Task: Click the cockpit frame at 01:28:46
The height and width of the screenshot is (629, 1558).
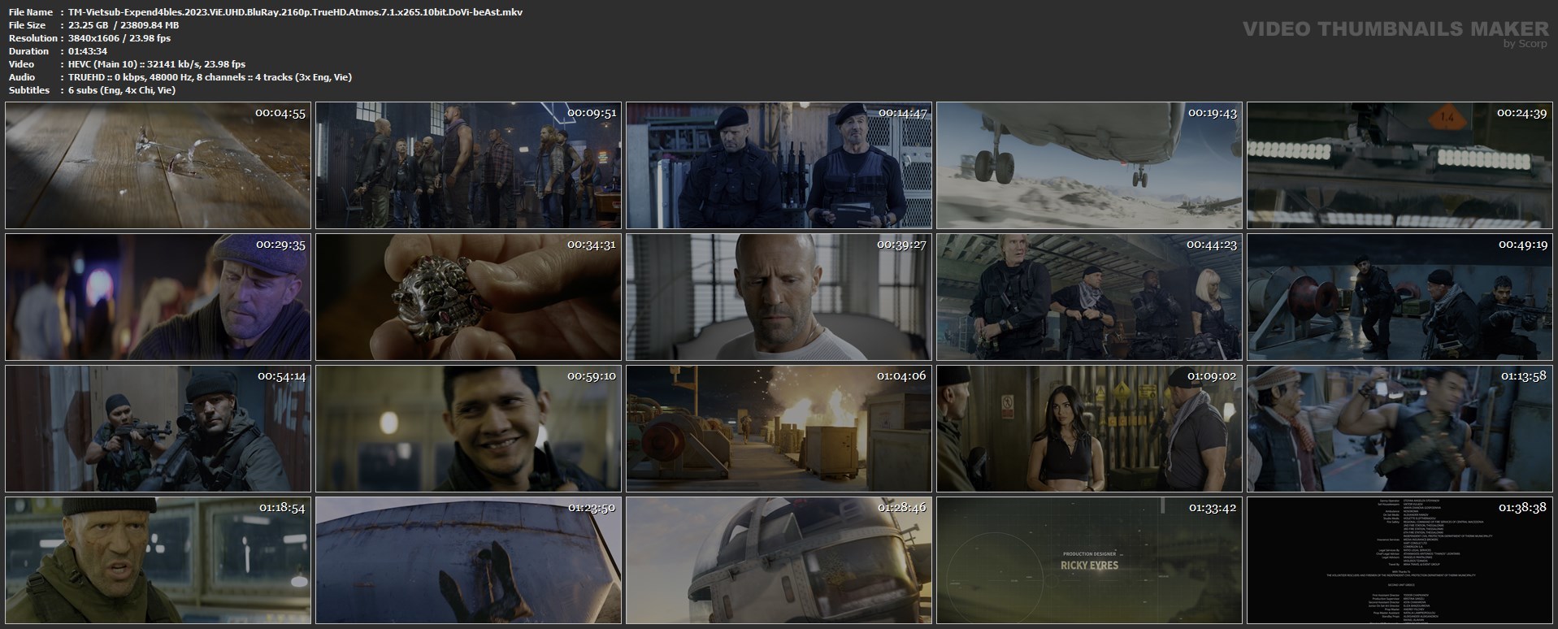Action: 779,561
